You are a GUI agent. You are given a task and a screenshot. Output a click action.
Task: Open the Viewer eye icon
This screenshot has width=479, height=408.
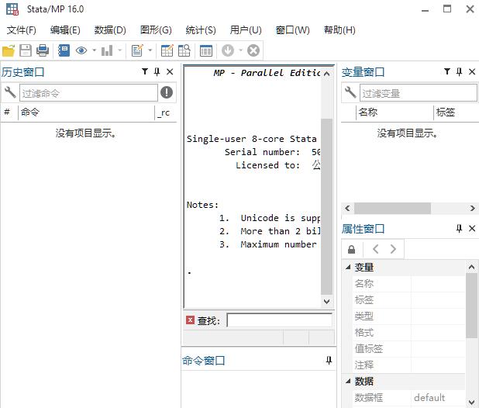tap(81, 50)
